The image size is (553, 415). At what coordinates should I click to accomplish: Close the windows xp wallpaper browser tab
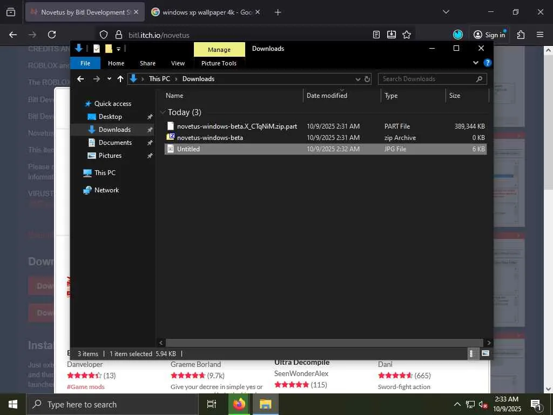point(258,12)
